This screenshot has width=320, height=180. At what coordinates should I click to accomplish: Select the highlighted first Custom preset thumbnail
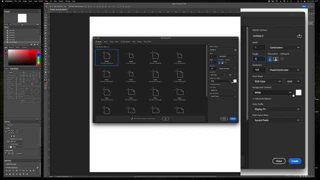(106, 57)
